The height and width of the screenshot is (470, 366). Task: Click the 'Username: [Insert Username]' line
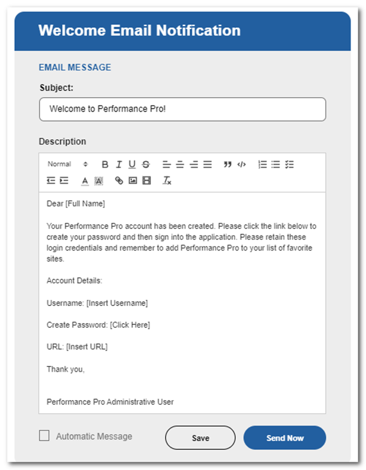coord(98,303)
